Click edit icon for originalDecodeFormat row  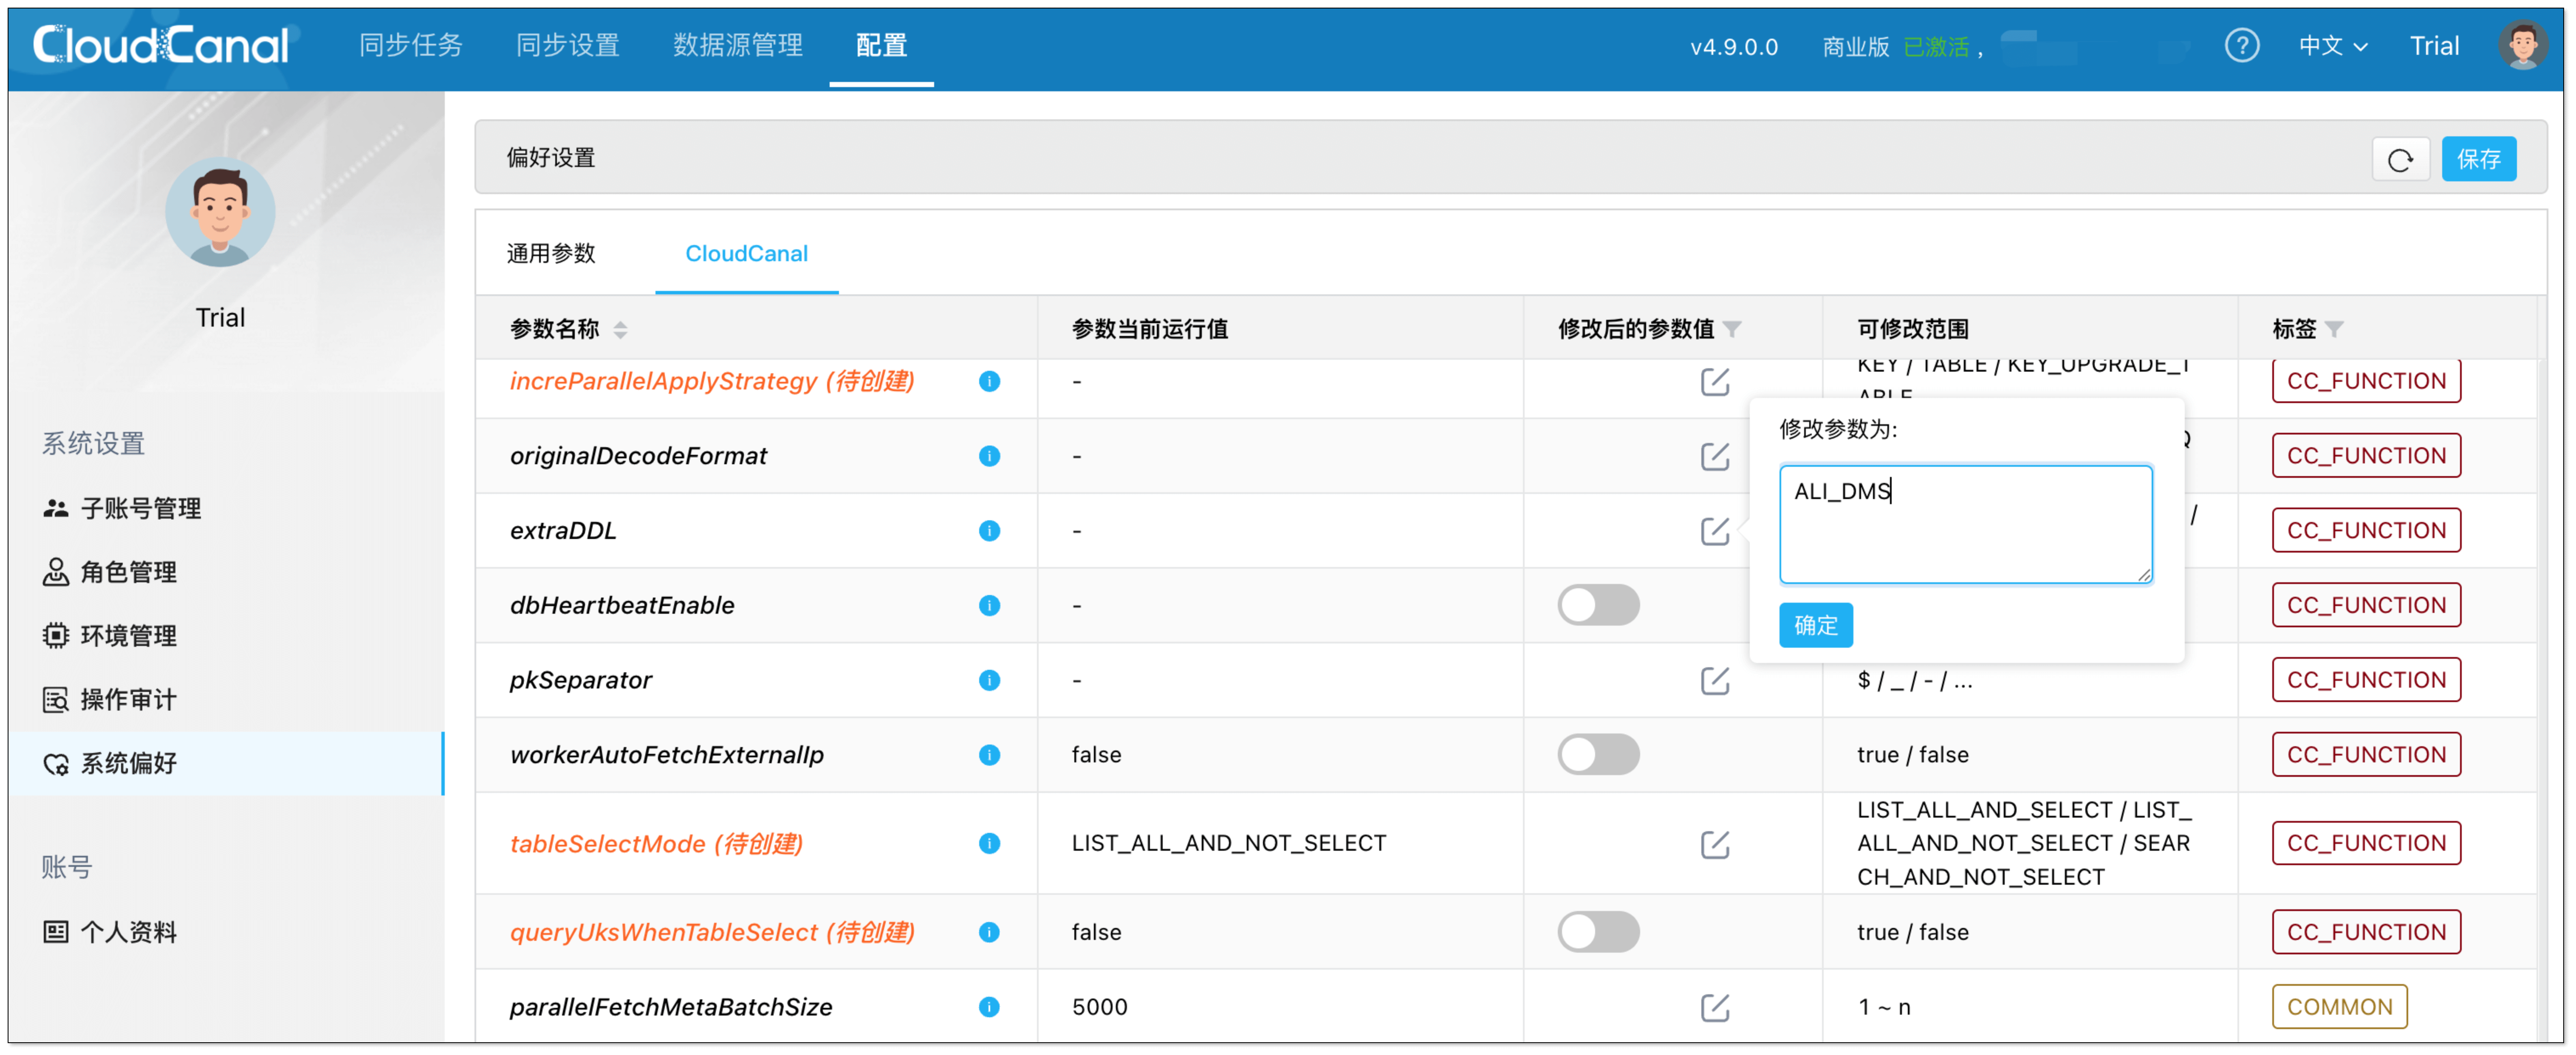tap(1714, 457)
